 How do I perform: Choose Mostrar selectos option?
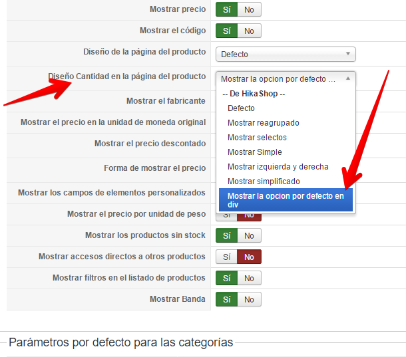tap(257, 138)
